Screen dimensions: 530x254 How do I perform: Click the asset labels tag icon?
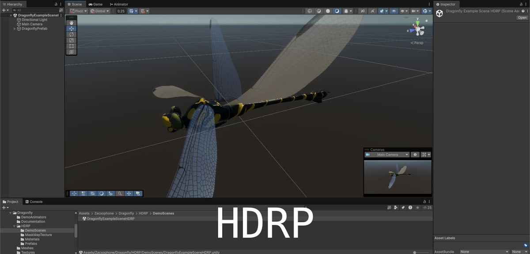tap(525, 245)
